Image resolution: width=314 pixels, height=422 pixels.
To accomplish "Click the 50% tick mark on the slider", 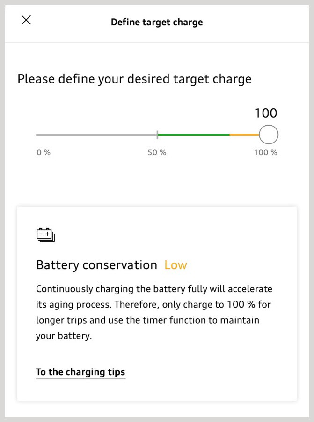I will coord(157,135).
